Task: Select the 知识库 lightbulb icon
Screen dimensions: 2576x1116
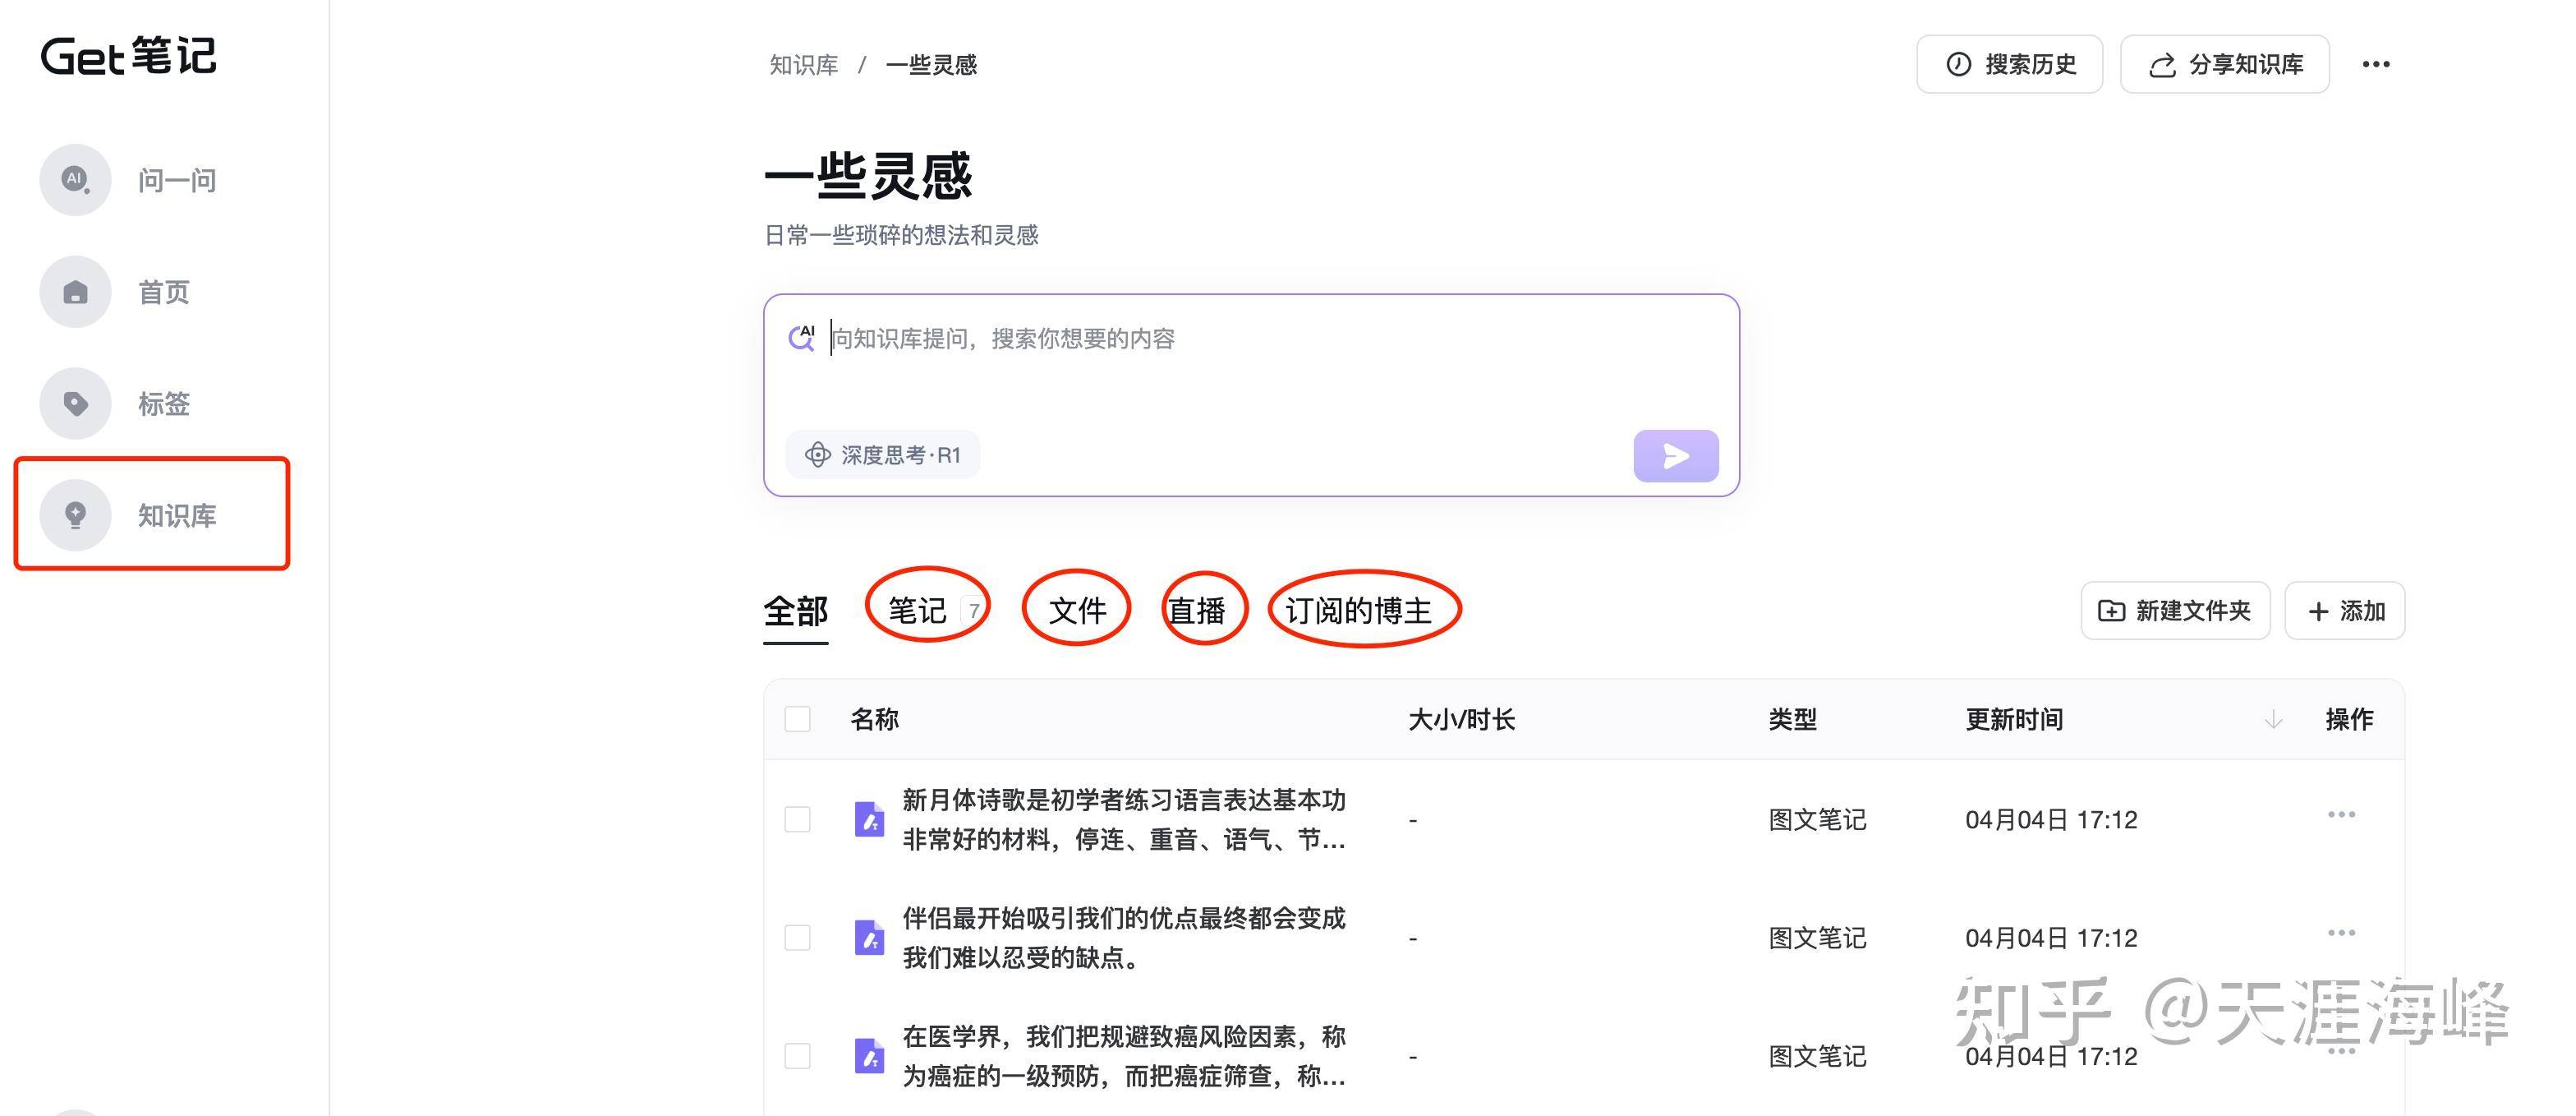Action: tap(75, 515)
